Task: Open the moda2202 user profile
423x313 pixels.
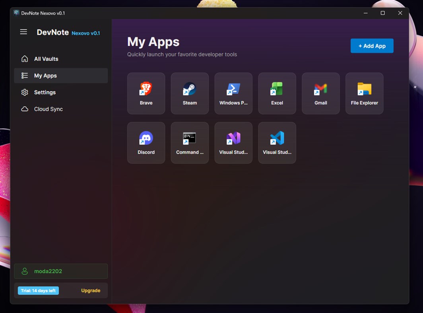Action: 61,271
